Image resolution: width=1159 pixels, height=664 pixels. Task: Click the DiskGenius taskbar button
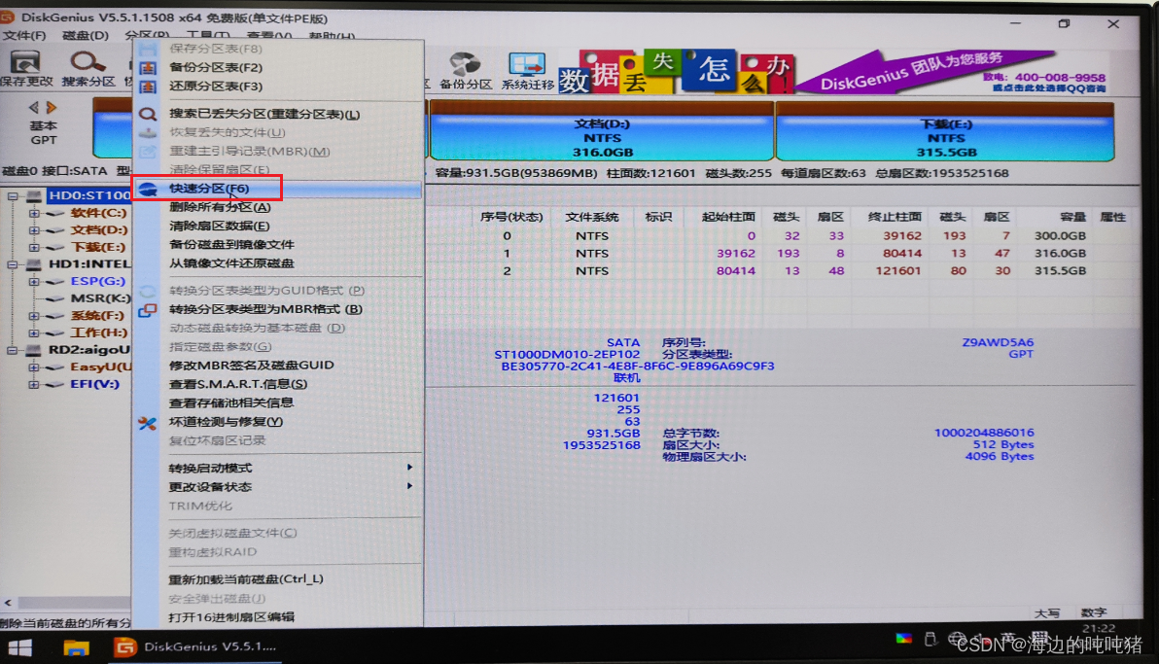pos(197,647)
